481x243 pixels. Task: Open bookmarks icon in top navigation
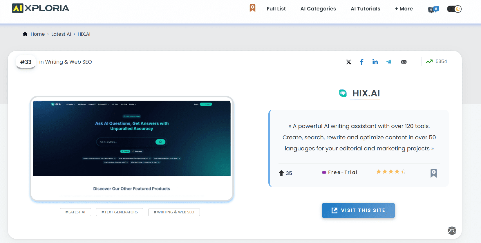[x=252, y=8]
